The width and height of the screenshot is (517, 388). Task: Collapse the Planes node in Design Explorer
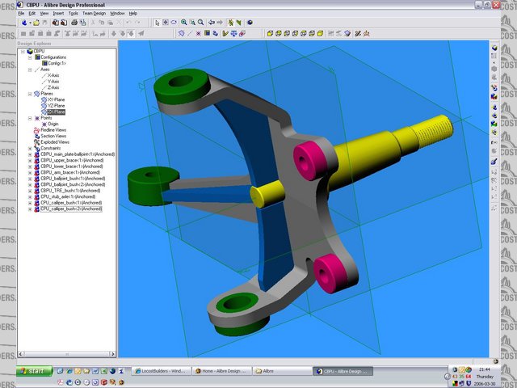30,94
